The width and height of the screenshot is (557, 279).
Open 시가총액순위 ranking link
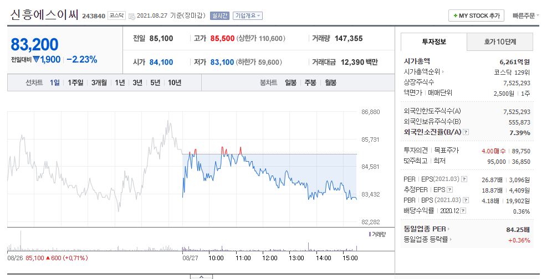[424, 72]
